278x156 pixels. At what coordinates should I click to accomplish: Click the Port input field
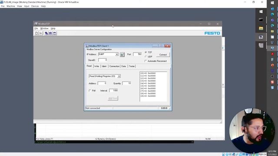pos(137,54)
